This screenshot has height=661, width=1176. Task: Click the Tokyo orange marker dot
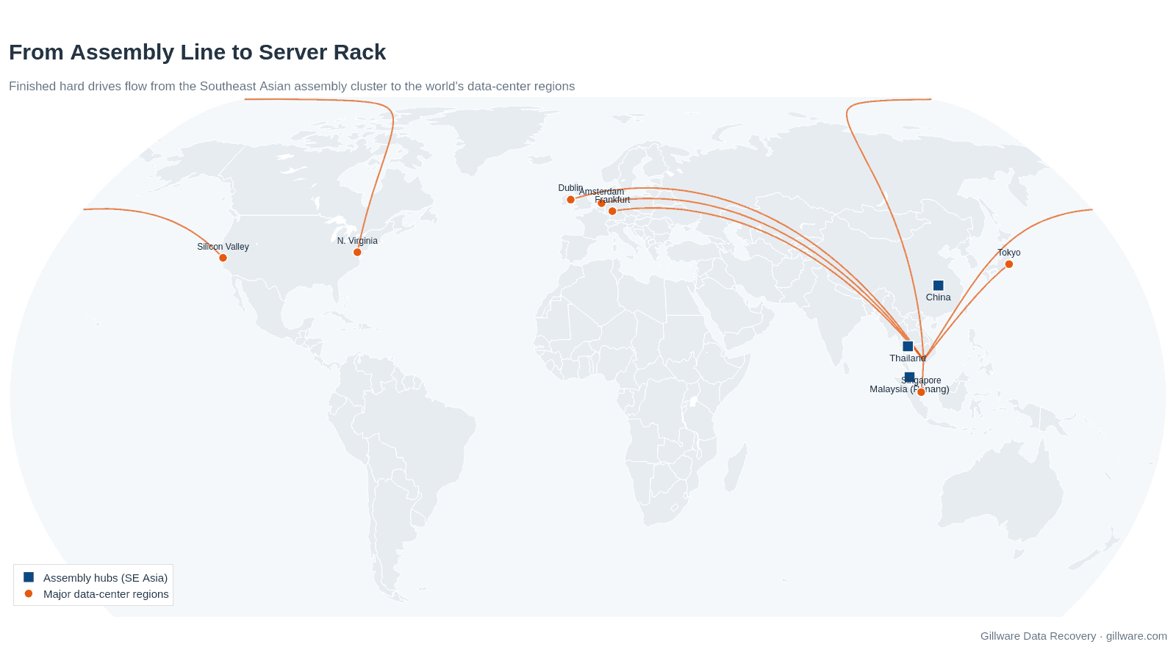tap(1008, 264)
